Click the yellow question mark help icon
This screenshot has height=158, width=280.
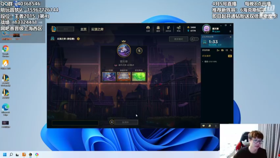[78, 39]
